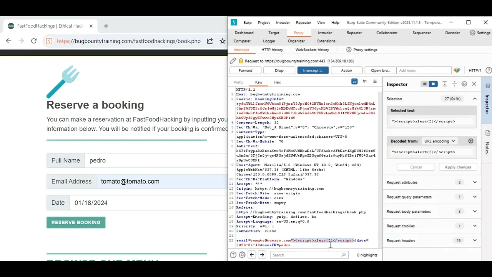Click the Burp Suite logo icon
Image resolution: width=492 pixels, height=277 pixels.
[234, 22]
